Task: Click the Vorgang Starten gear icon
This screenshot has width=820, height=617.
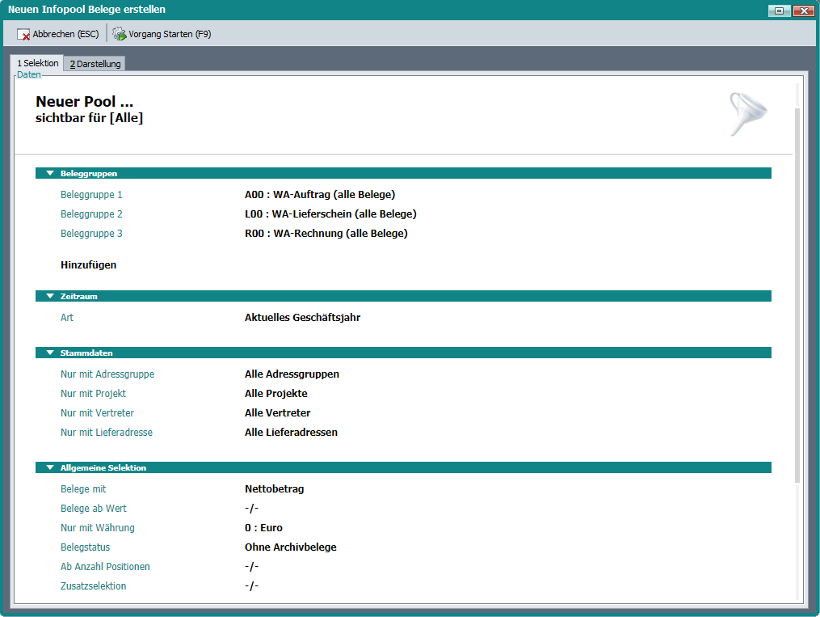Action: coord(120,34)
